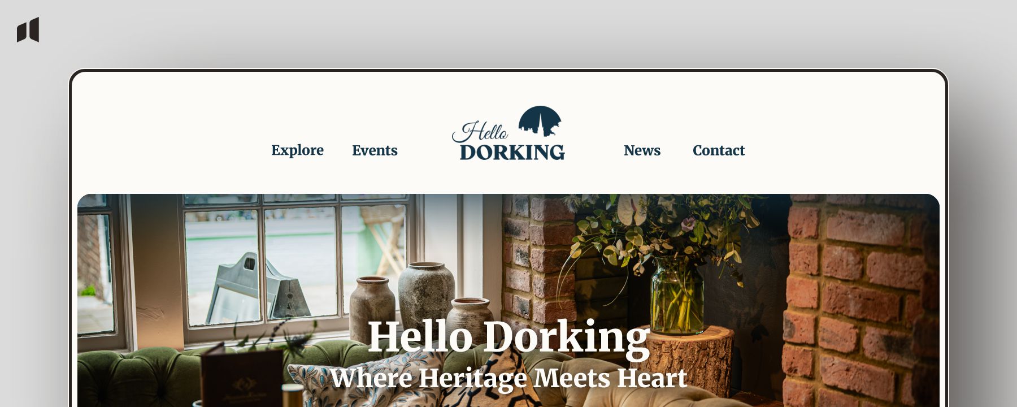The image size is (1017, 407).
Task: Click the glass flower vase in hero photo
Action: [x=677, y=295]
